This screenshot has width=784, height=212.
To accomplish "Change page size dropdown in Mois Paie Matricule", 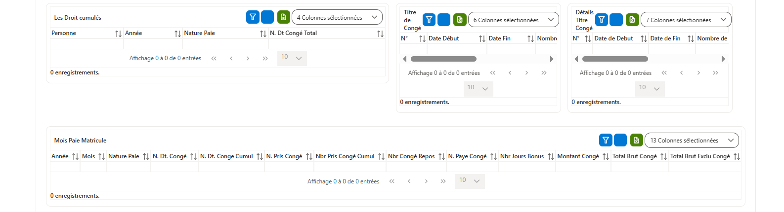I will [x=470, y=181].
